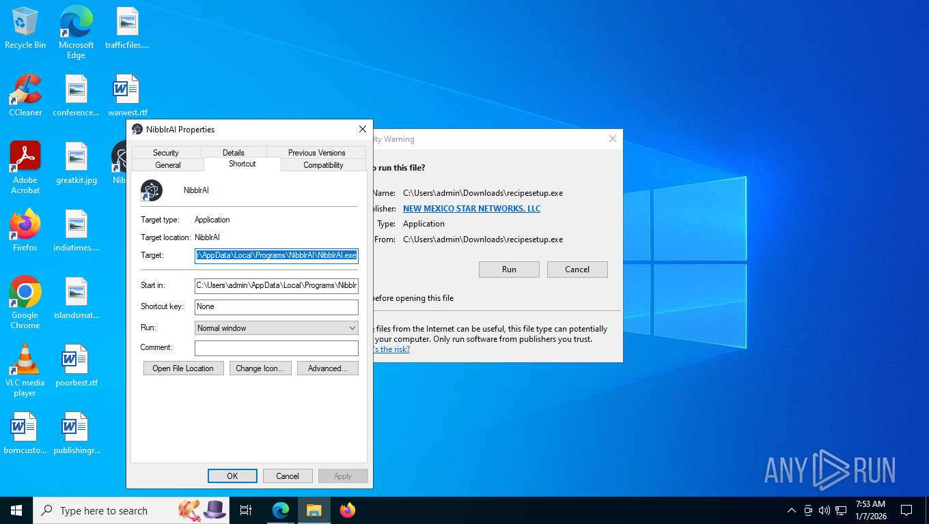This screenshot has height=524, width=929.
Task: Click the Comment text field
Action: [276, 348]
